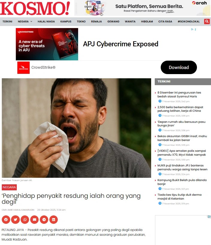Open author link AMIR HAIKAL KAMARUDIN
Image resolution: width=211 pixels, height=245 pixels.
click(x=21, y=210)
